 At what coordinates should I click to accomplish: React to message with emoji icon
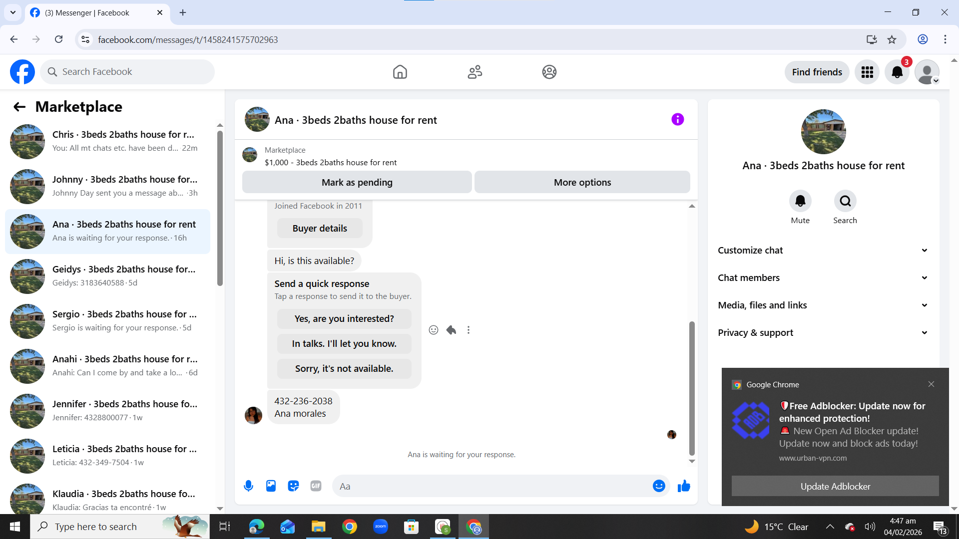point(434,330)
